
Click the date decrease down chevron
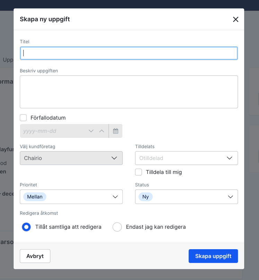coord(91,131)
